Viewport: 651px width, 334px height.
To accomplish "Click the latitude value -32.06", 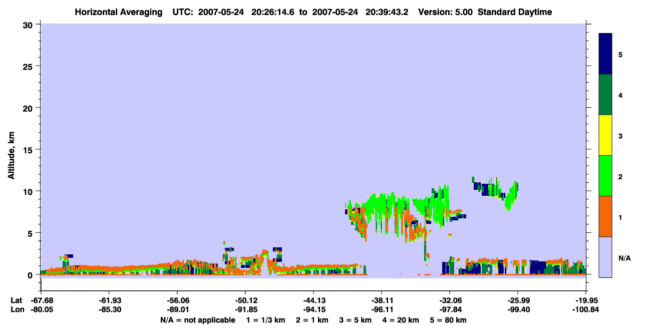I will click(450, 300).
